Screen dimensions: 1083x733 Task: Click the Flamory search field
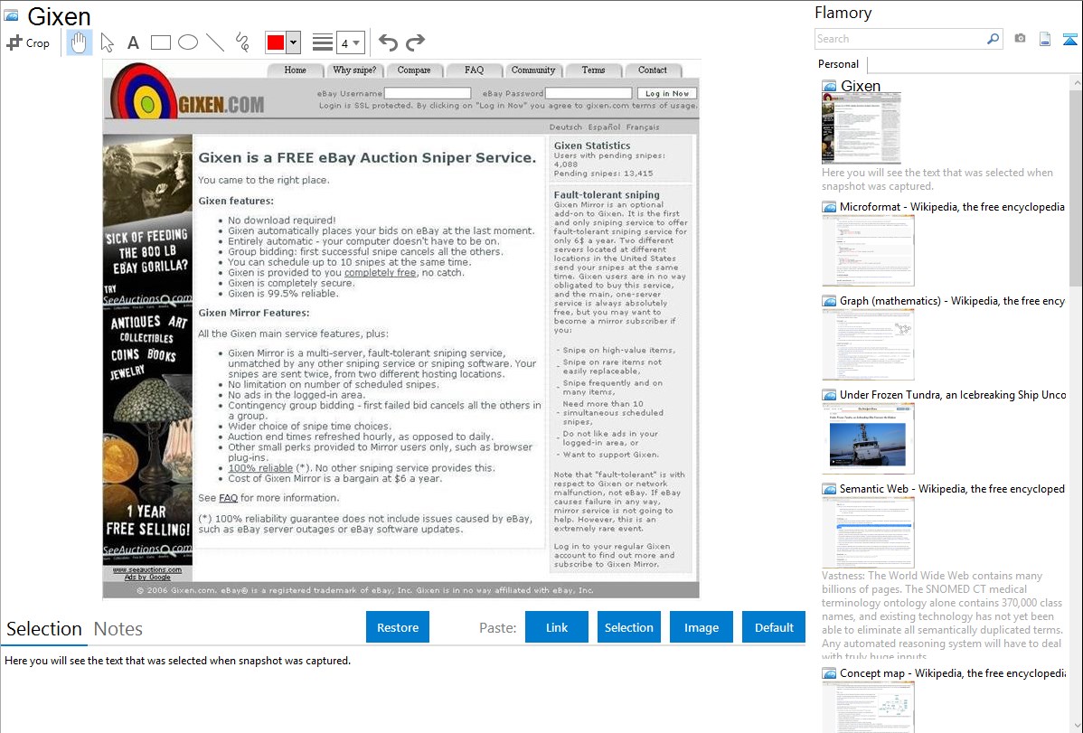[899, 39]
